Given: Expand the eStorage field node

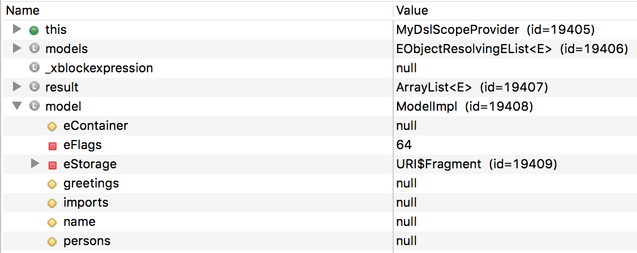Looking at the screenshot, I should [x=35, y=164].
